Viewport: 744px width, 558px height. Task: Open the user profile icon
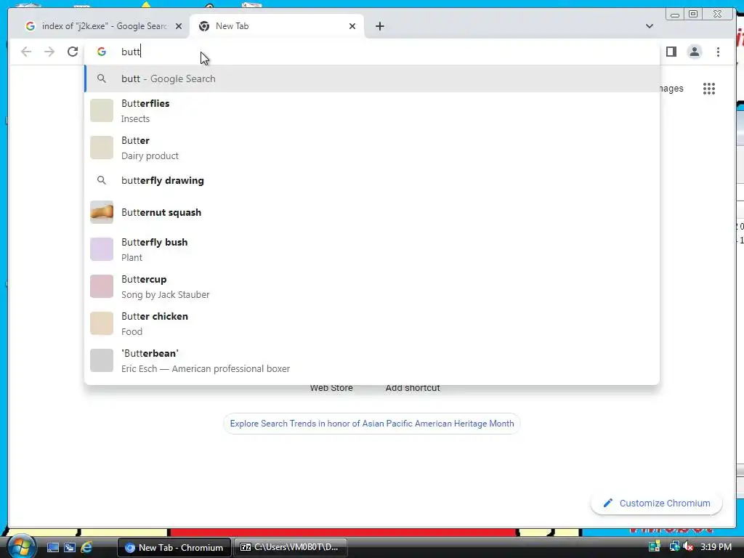[x=694, y=52]
